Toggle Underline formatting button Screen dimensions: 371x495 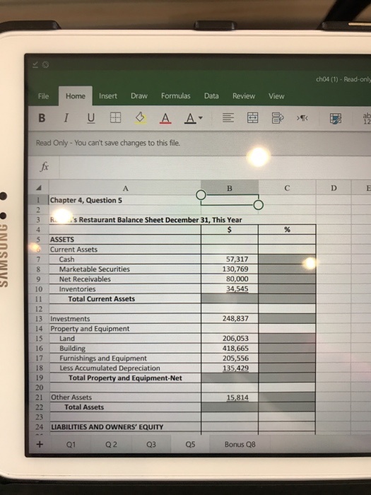(90, 118)
